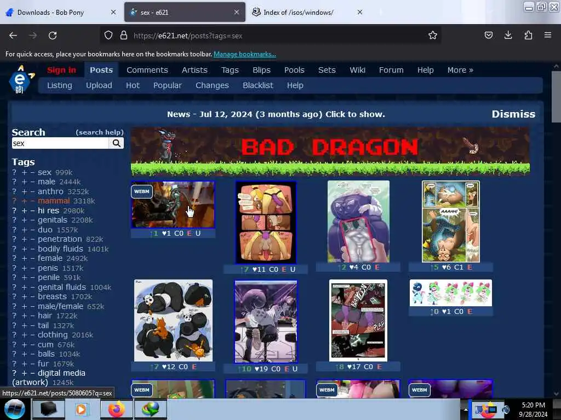The width and height of the screenshot is (561, 420).
Task: Bookmark this page with the star icon
Action: (433, 36)
